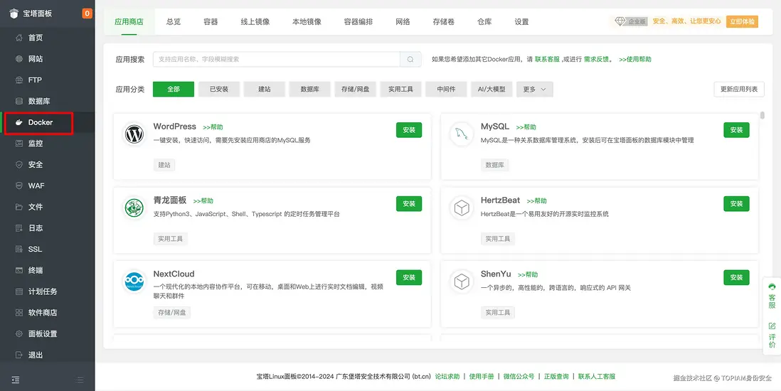Click the app list vertical scrollbar
The height and width of the screenshot is (391, 781).
[763, 116]
